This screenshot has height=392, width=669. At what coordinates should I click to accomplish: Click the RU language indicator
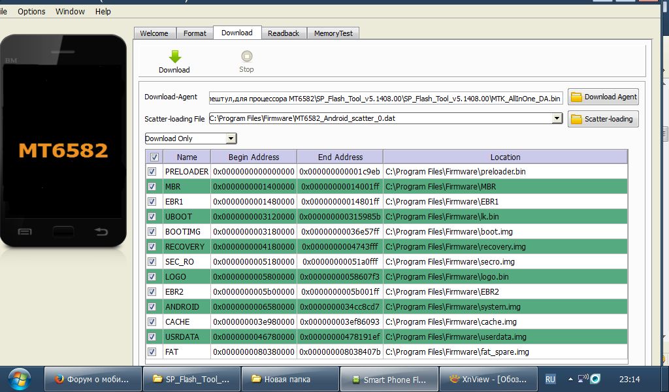[x=550, y=379]
